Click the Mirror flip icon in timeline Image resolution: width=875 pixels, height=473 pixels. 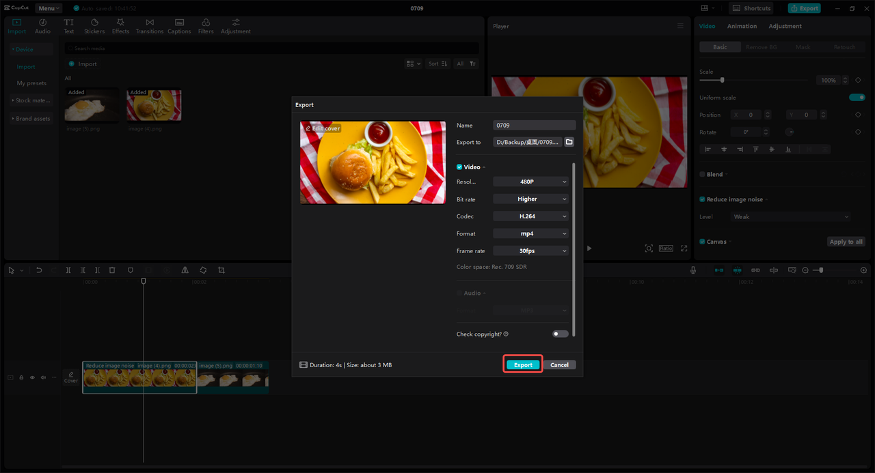(x=185, y=270)
